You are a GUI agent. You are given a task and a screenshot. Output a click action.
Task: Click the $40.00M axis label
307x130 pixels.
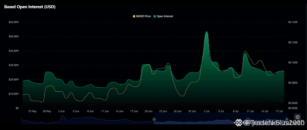point(14,51)
